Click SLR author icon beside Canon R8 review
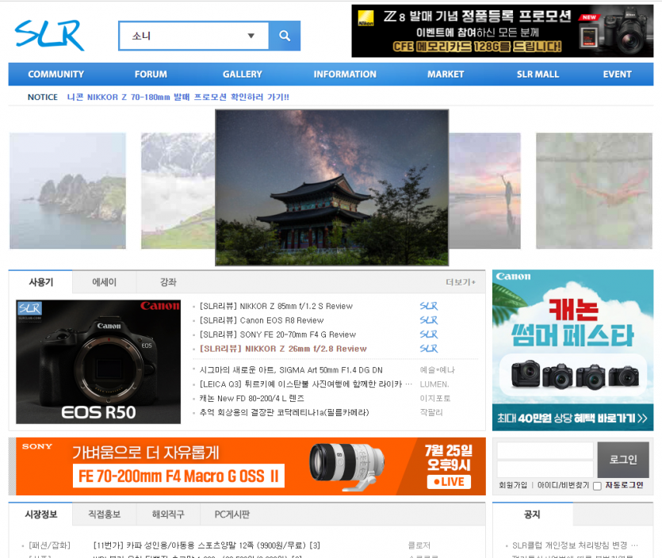 [429, 320]
